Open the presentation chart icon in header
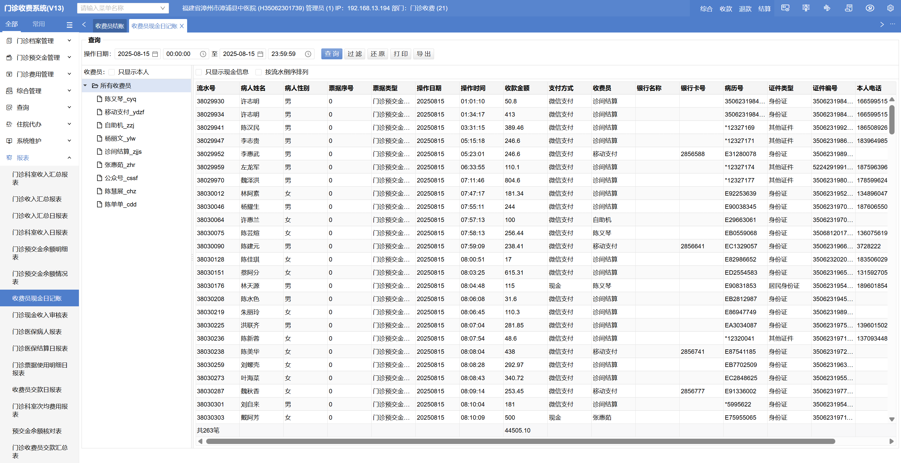 pos(806,8)
